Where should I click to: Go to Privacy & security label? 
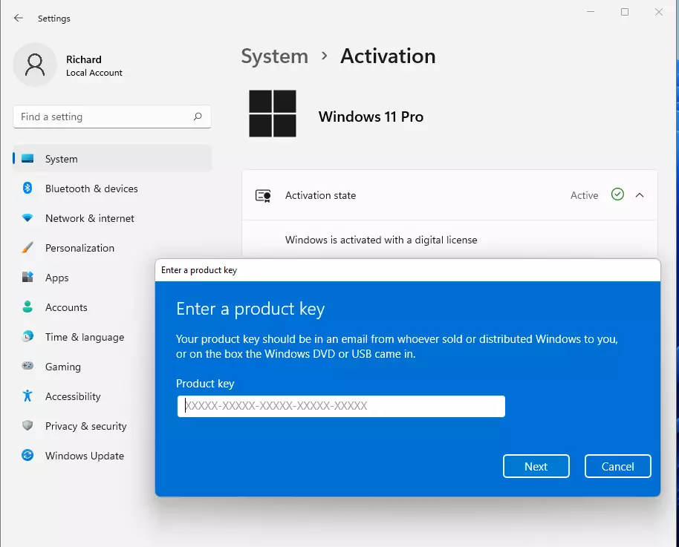click(x=85, y=426)
